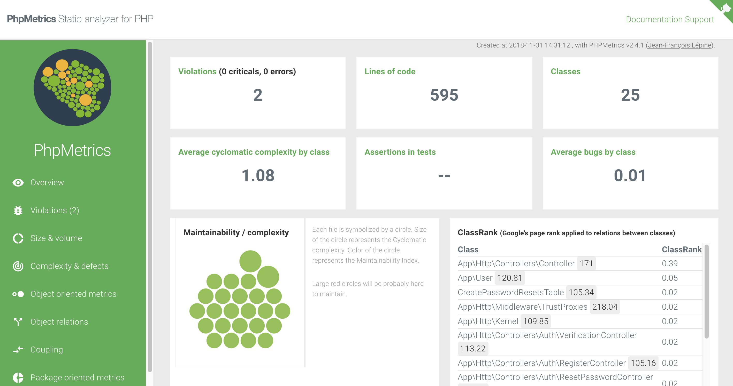Navigate to the Overview section

coord(47,183)
